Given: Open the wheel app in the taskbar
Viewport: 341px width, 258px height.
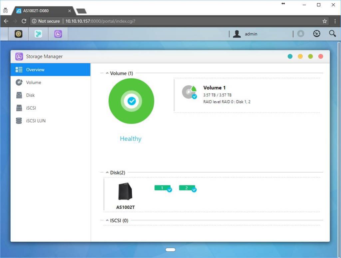Looking at the screenshot, I should point(19,34).
